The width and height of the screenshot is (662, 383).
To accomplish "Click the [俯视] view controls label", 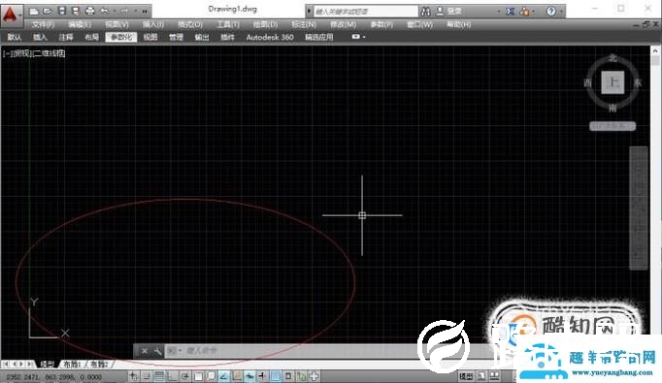I will pos(22,53).
